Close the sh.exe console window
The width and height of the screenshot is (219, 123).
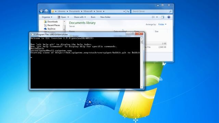[139, 34]
